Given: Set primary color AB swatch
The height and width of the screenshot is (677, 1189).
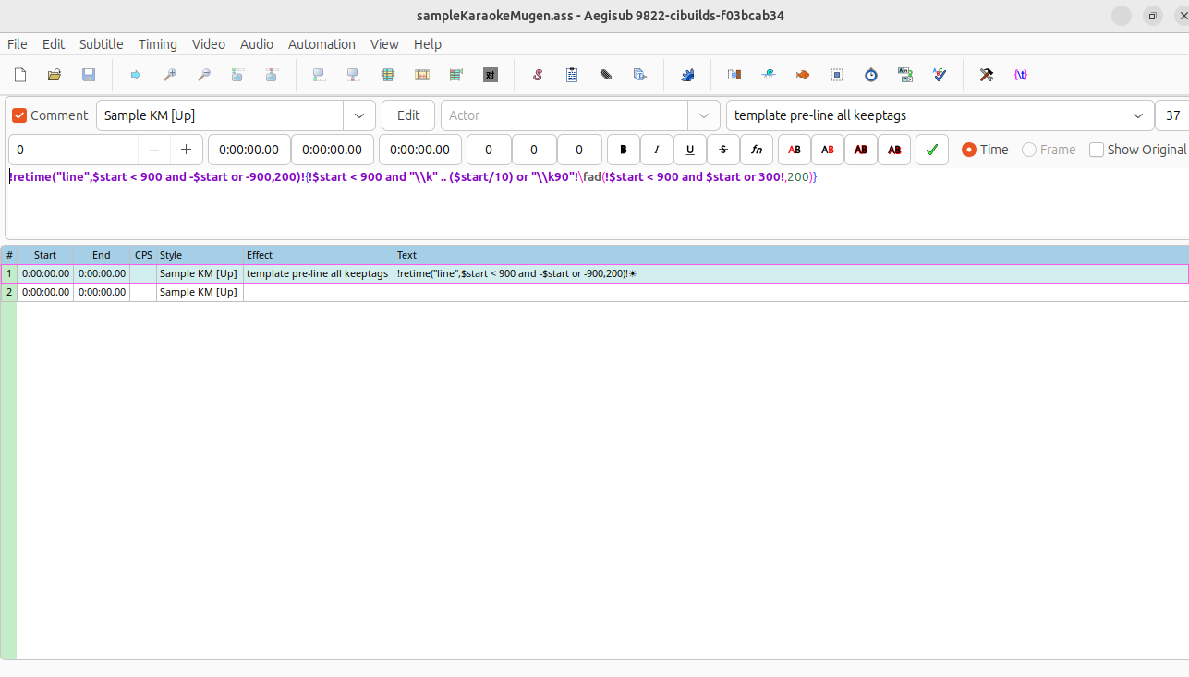Looking at the screenshot, I should pyautogui.click(x=795, y=150).
